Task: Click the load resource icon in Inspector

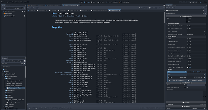Action: 170,8
